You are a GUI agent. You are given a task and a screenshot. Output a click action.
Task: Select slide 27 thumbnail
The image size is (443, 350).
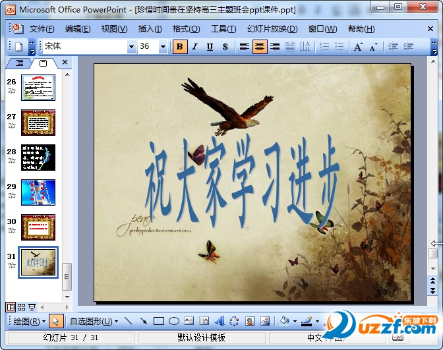pyautogui.click(x=38, y=123)
